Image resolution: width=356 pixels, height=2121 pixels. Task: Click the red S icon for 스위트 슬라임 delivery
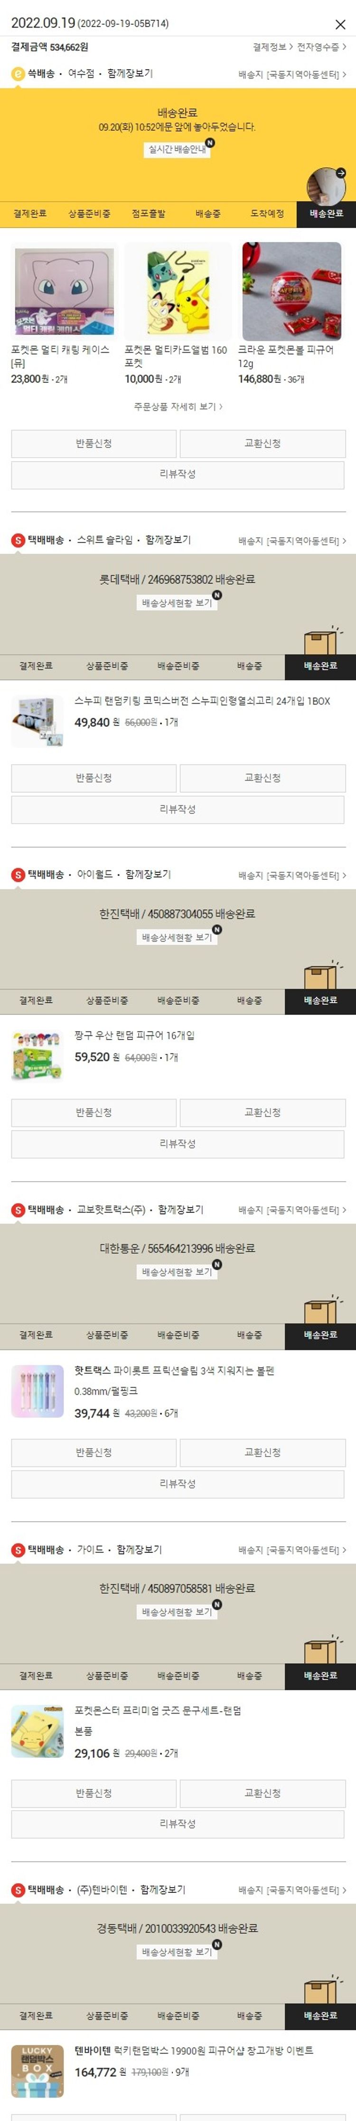coord(17,540)
